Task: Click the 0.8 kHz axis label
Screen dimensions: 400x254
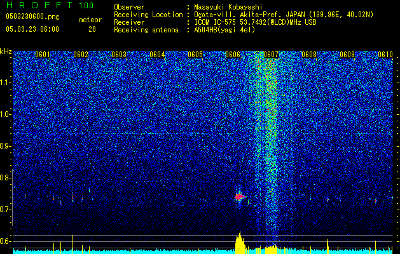Action: [x=5, y=178]
